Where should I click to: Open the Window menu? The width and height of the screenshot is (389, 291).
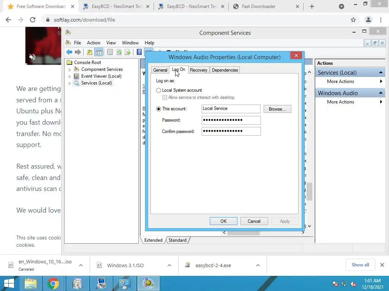130,43
